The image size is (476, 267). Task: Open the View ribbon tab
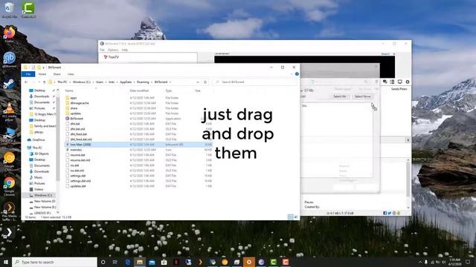71,74
